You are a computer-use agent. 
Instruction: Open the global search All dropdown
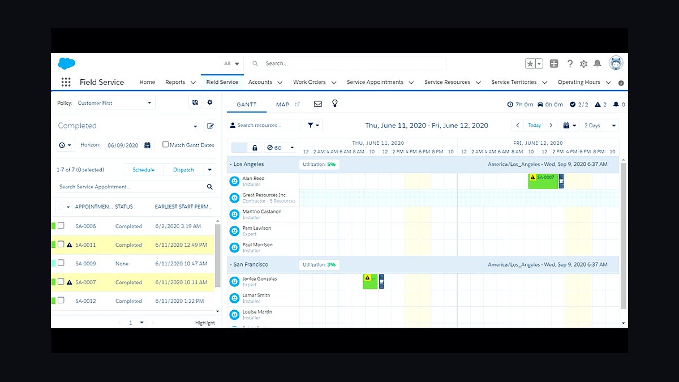tap(232, 63)
